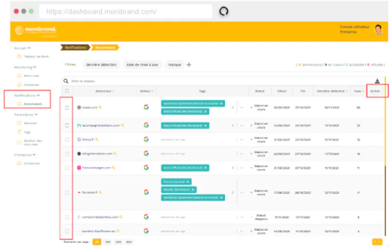Click the magnifier icon beside made.com
Image resolution: width=392 pixels, height=249 pixels.
[x=100, y=107]
